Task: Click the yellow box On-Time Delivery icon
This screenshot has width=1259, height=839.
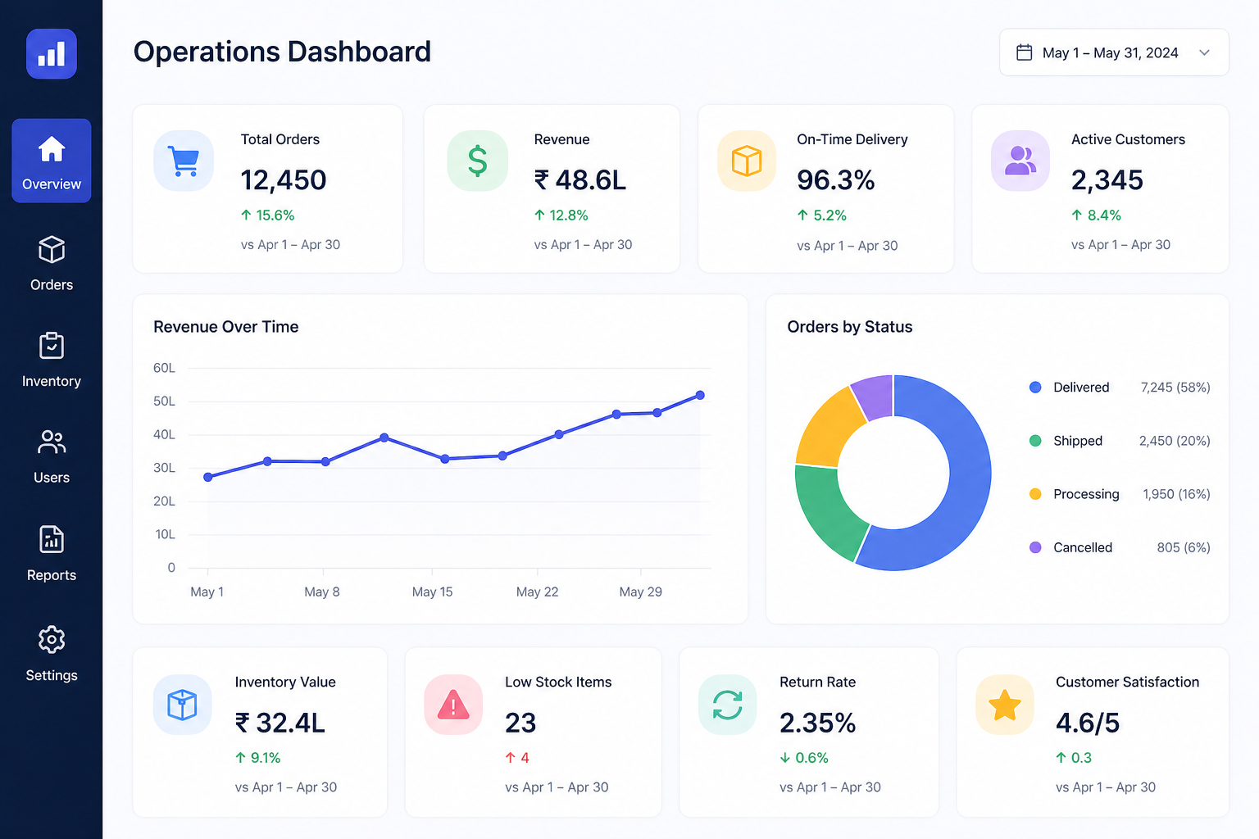Action: (x=747, y=161)
